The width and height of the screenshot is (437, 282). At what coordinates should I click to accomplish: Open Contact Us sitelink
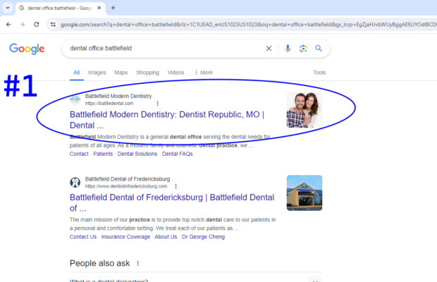click(x=83, y=237)
